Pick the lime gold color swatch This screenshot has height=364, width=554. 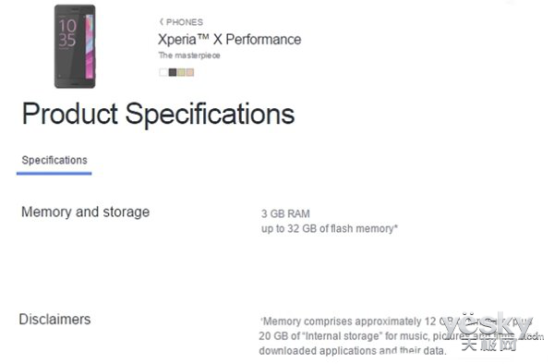[x=181, y=72]
